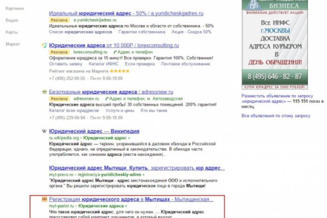Open 'Каталог всех юрадресов' sitelink
Viewport: 327px width, 218px height.
pos(74,110)
